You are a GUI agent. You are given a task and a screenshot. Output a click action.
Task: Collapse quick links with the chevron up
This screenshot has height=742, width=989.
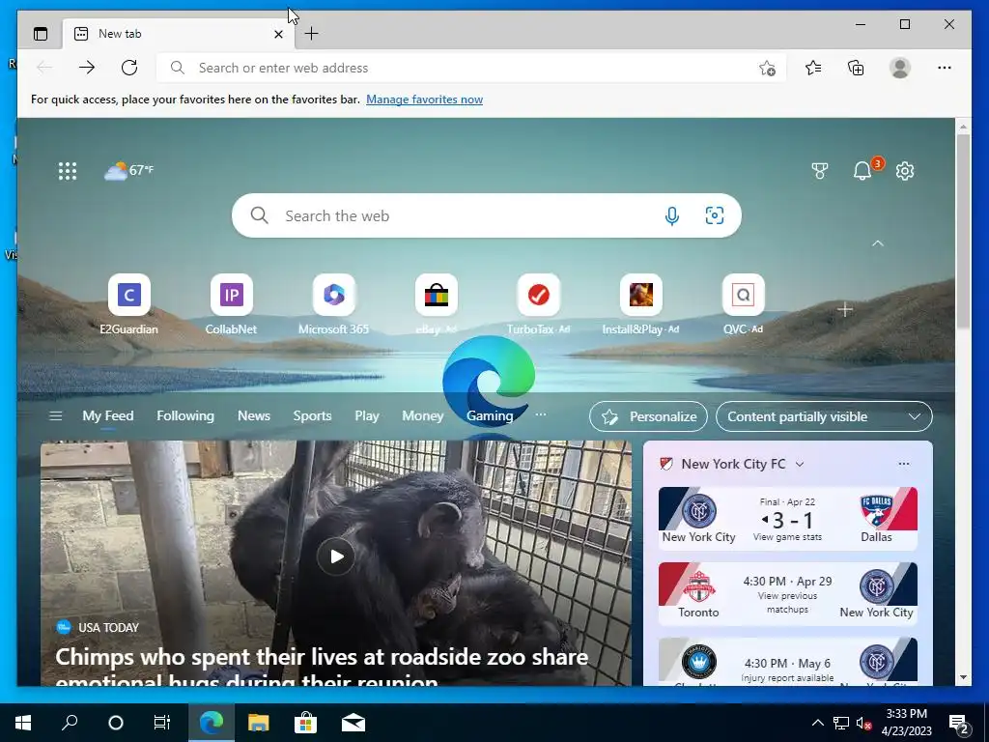point(877,243)
